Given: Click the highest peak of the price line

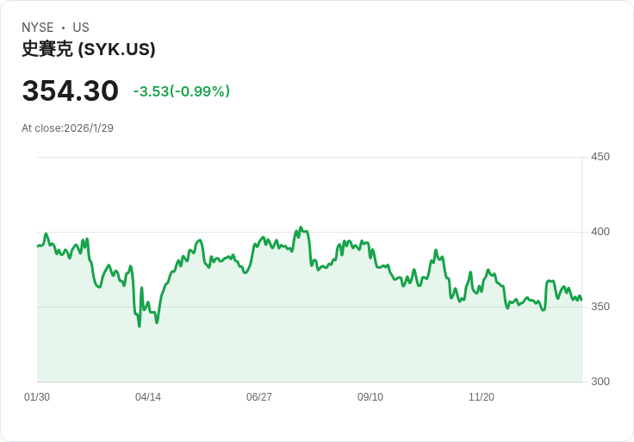Looking at the screenshot, I should coord(300,227).
